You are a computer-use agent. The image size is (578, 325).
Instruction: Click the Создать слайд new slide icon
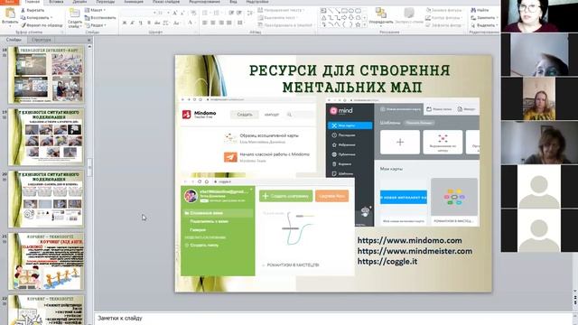click(x=74, y=14)
